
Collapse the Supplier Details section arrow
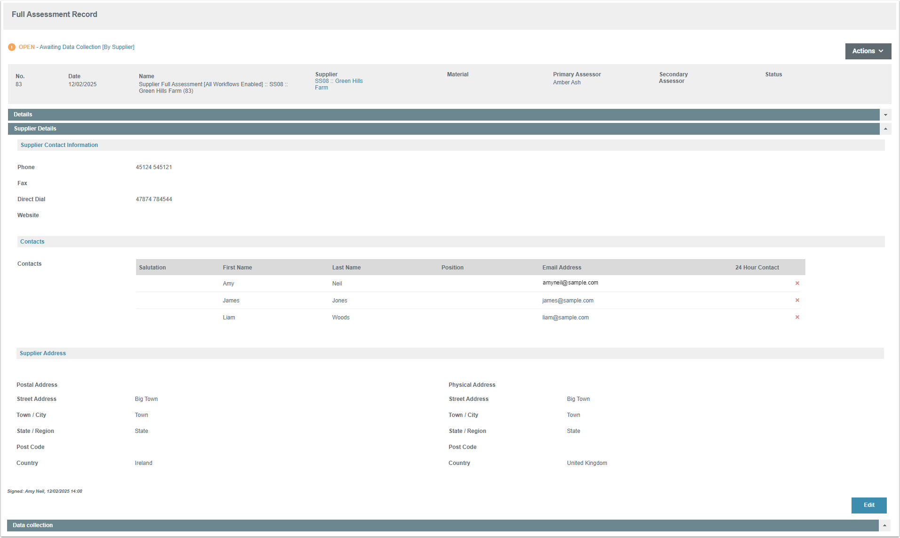(x=885, y=129)
